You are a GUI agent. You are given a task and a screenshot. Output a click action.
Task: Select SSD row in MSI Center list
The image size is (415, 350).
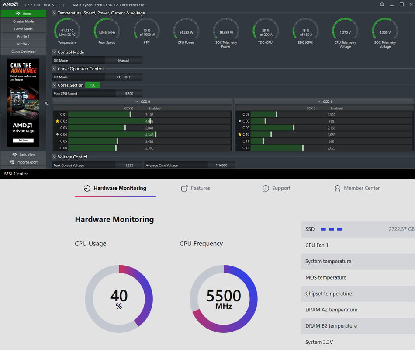click(x=358, y=229)
